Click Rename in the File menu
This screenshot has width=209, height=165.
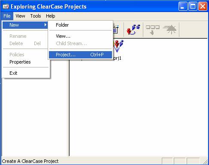point(25,36)
